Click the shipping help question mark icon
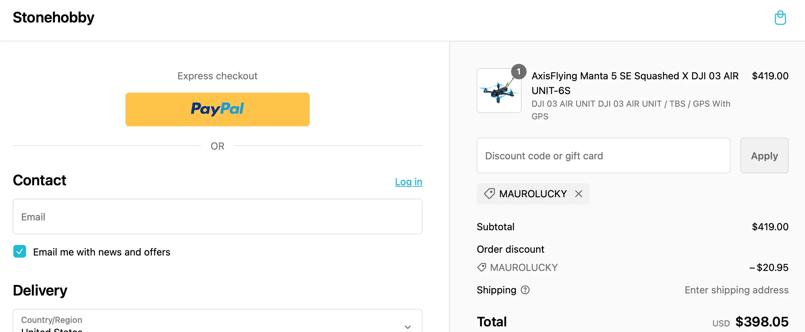Screen dimensions: 805x332 point(525,290)
